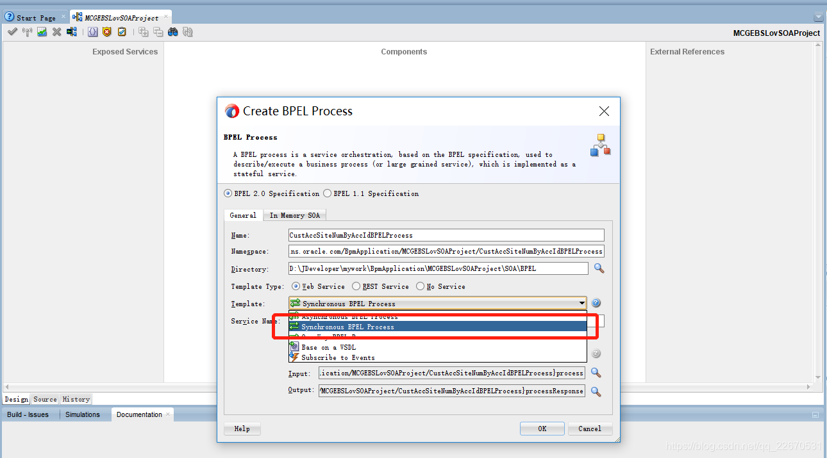Image resolution: width=827 pixels, height=458 pixels.
Task: Select No Service template type
Action: tap(421, 286)
